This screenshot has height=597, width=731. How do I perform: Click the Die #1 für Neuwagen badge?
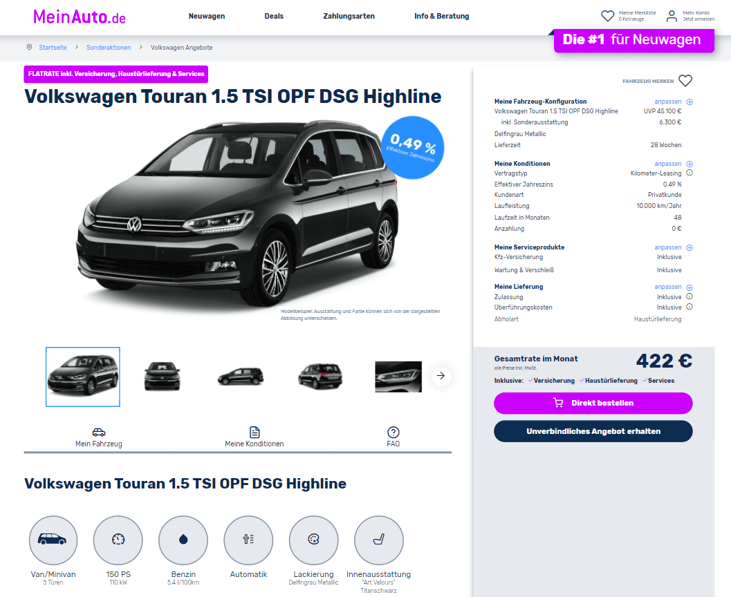[x=634, y=40]
